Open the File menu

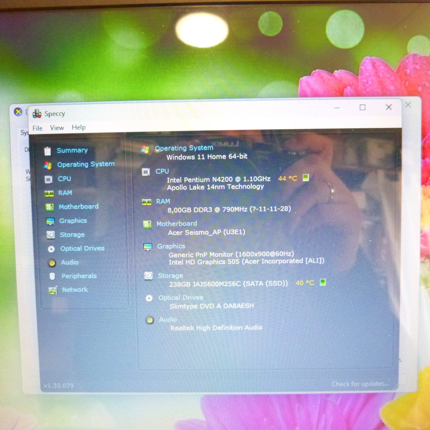coord(38,128)
